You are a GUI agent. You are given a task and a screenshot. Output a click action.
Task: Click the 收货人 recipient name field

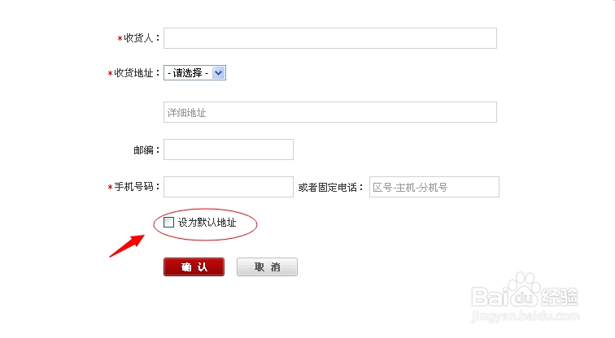click(x=330, y=38)
